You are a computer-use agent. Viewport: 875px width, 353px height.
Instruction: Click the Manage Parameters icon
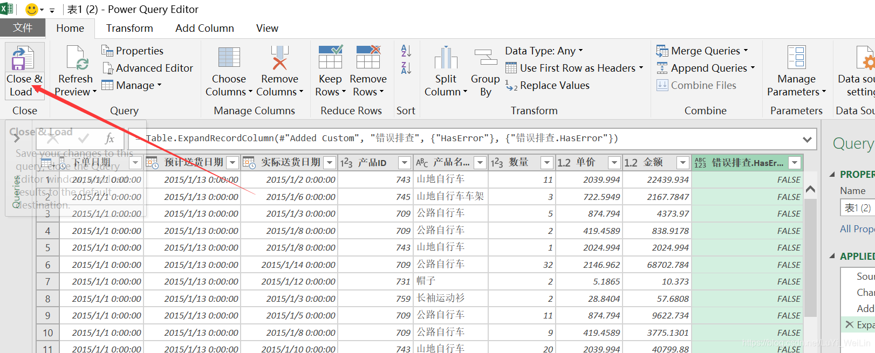coord(797,58)
